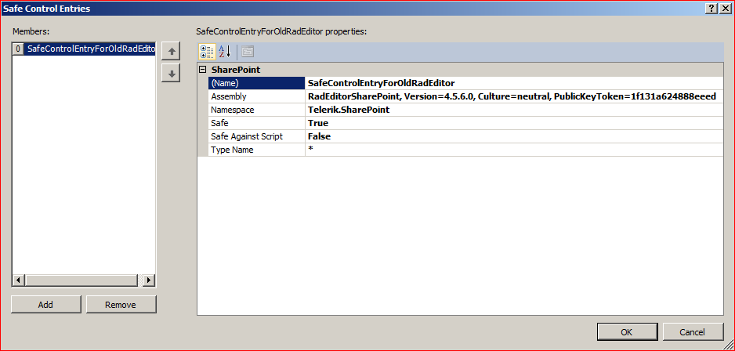
Task: Collapse the SharePoint property category
Action: 203,70
